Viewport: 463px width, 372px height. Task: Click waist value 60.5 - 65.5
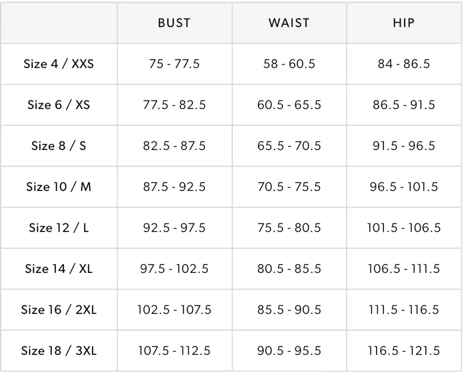tap(289, 105)
